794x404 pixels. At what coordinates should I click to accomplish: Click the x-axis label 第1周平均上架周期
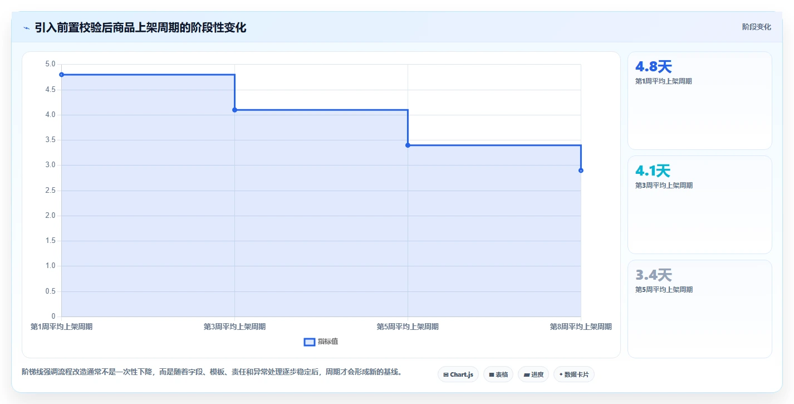click(x=61, y=327)
